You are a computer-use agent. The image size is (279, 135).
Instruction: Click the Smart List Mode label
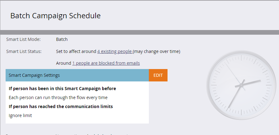click(x=23, y=39)
